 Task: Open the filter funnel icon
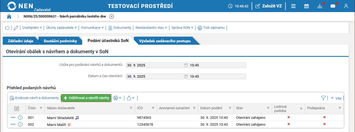[323, 98]
